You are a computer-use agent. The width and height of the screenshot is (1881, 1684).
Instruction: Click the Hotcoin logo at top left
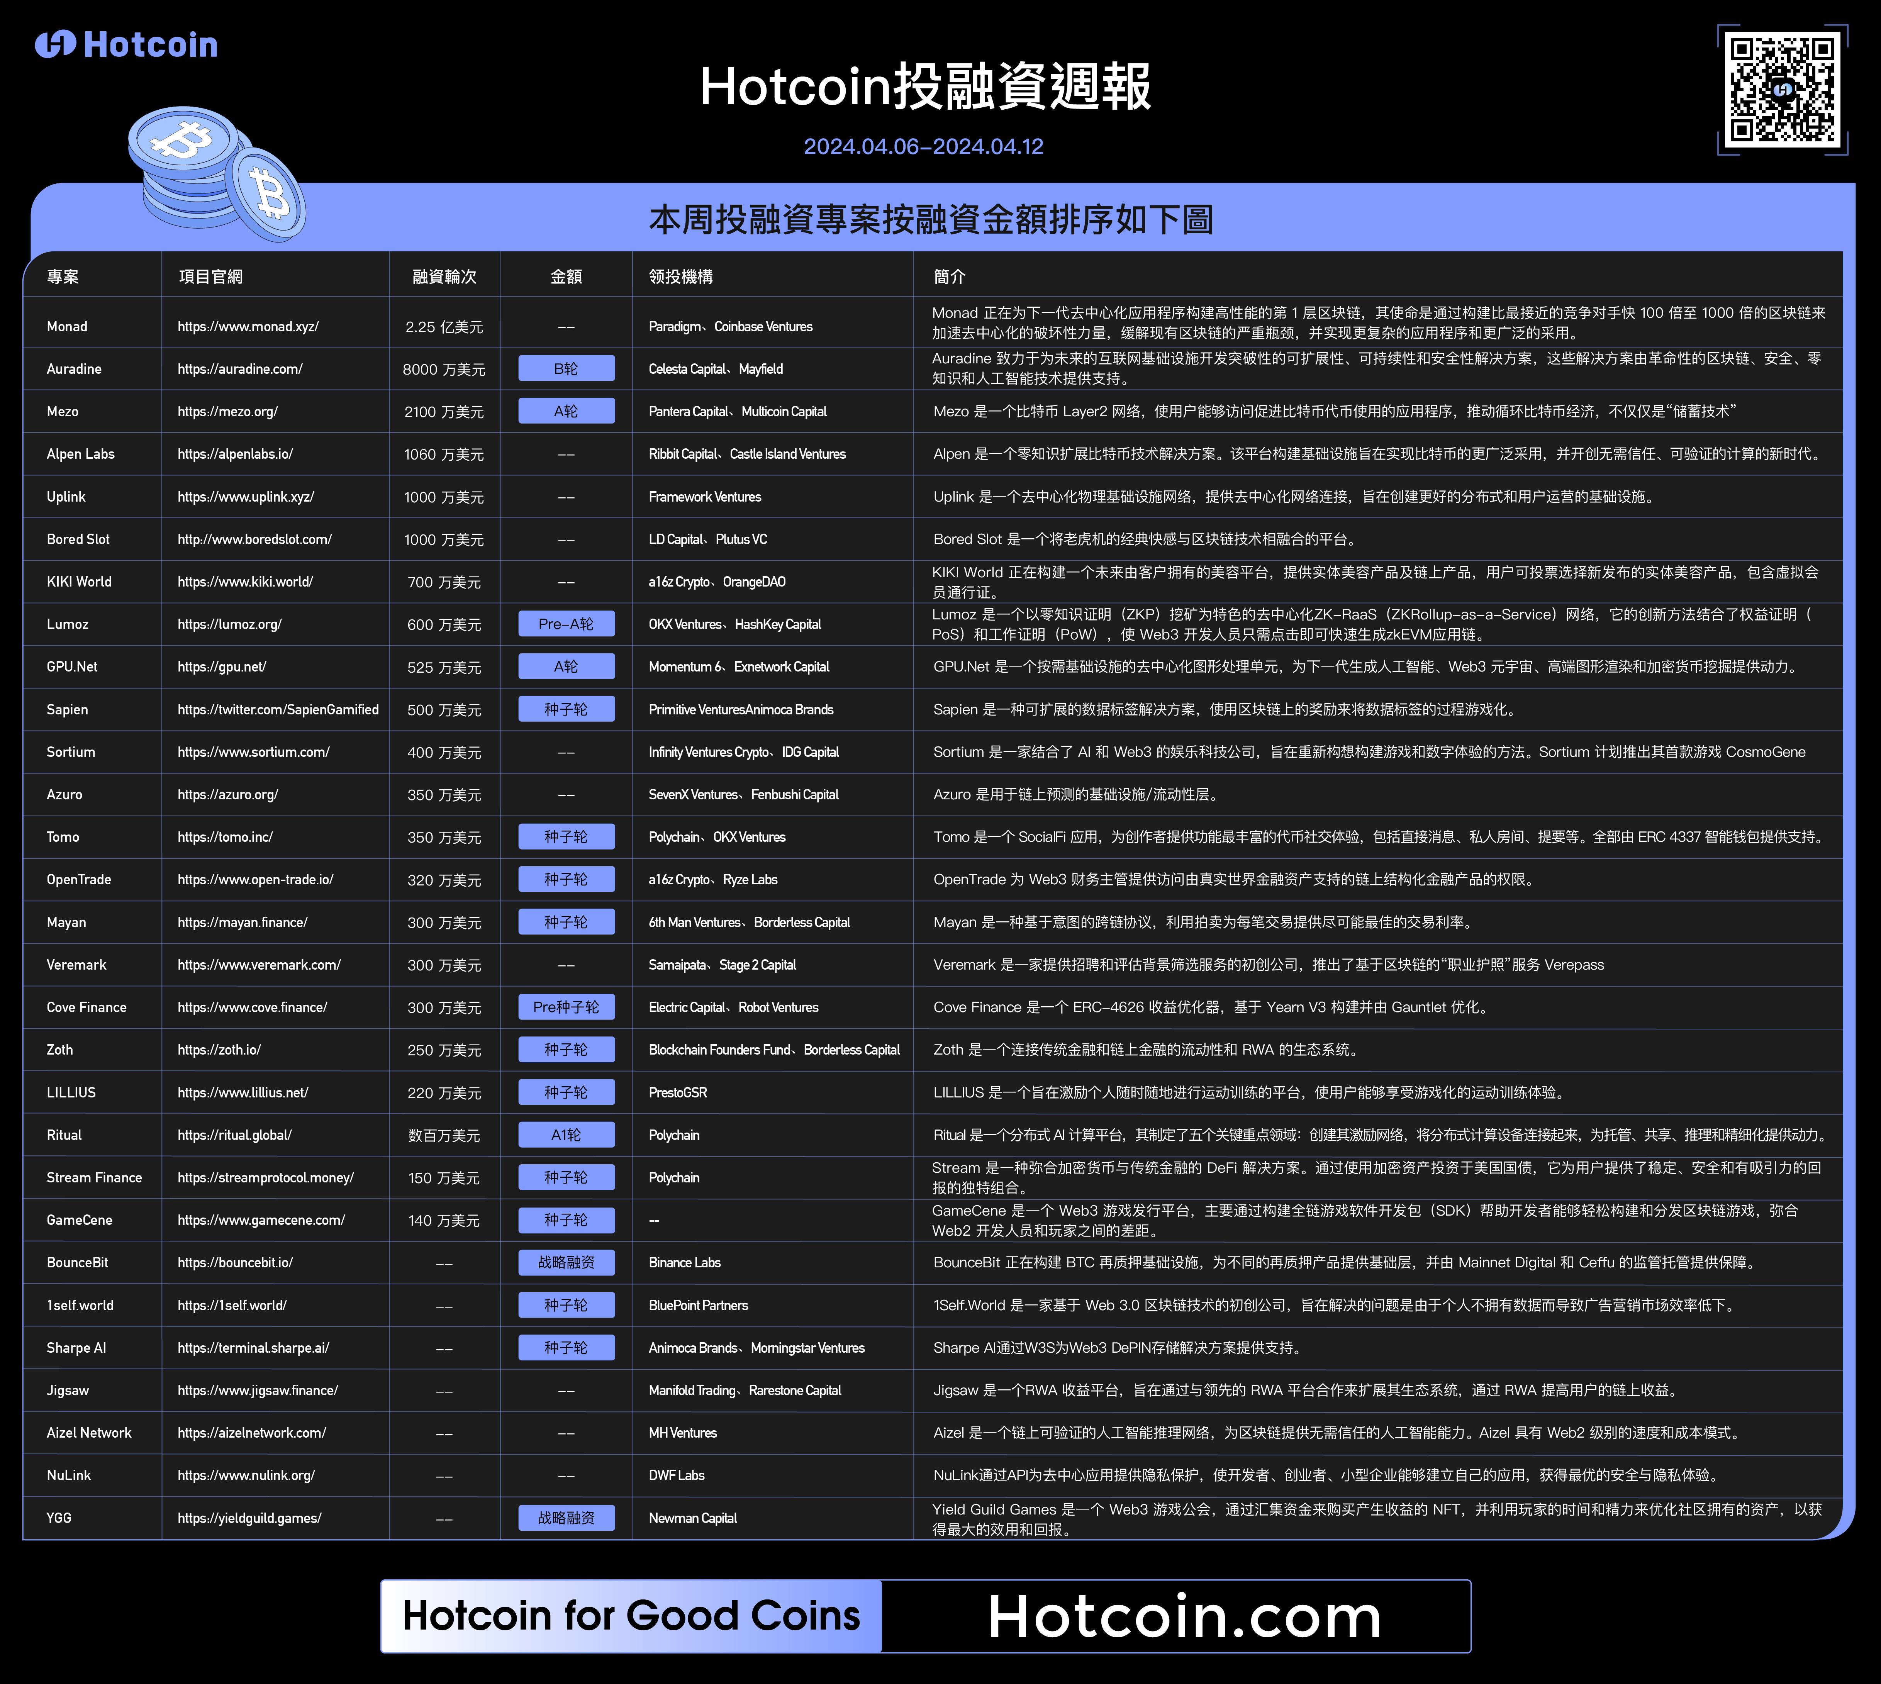click(x=127, y=44)
